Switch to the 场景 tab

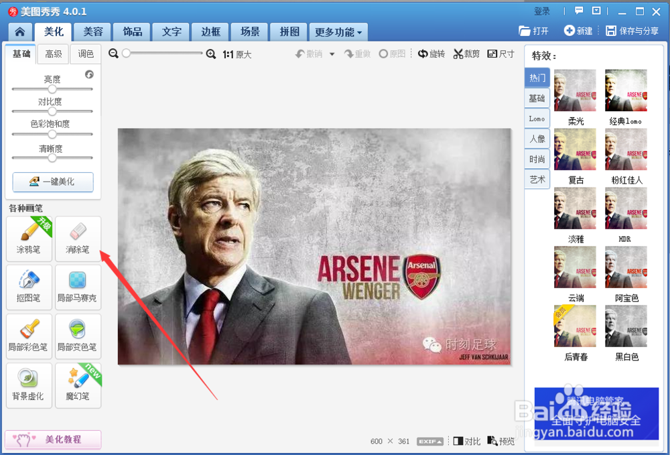click(250, 32)
